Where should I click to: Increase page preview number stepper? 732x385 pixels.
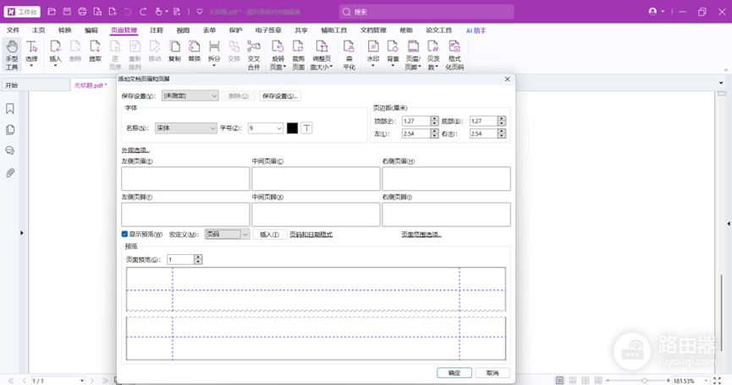pyautogui.click(x=198, y=257)
